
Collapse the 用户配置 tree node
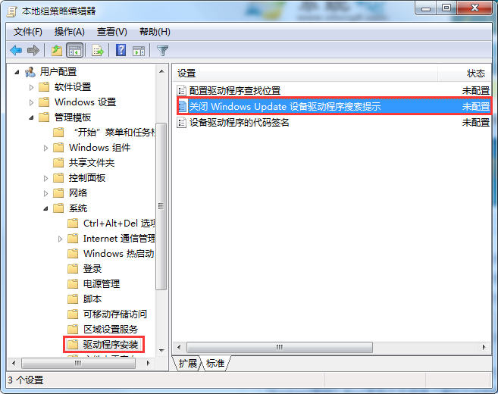(x=17, y=73)
